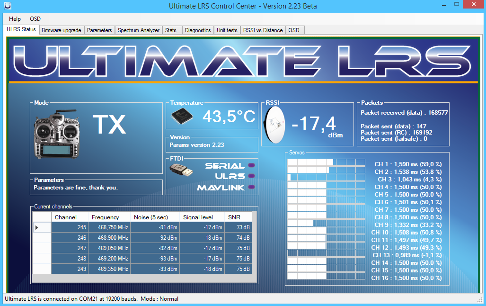Screen dimensions: 486x306
Task: Click the row header of channel 249
Action: tap(42, 269)
